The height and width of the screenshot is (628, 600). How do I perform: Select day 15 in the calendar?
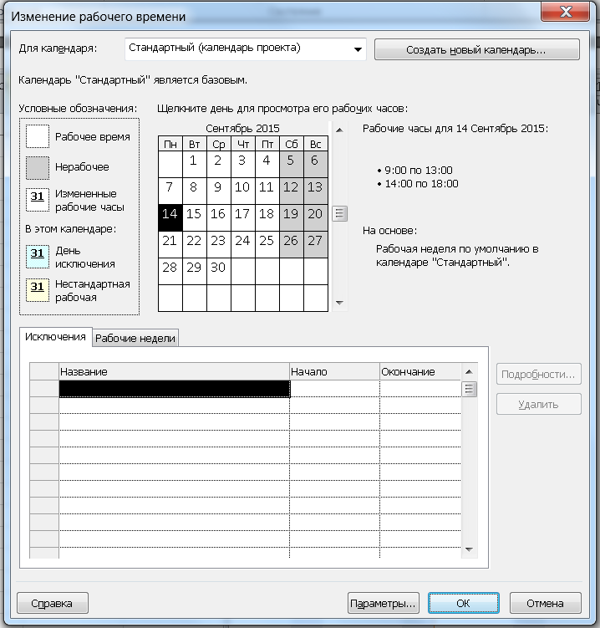click(x=195, y=217)
